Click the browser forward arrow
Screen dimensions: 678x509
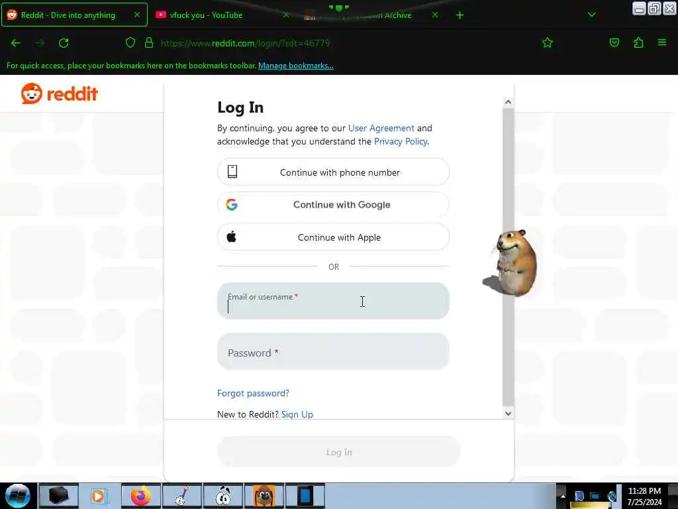[40, 43]
